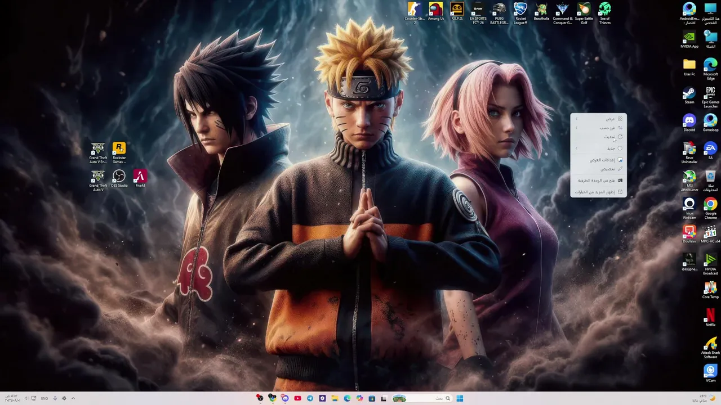Click the Microsoft Edge desktop shortcut
Screen dimensions: 721x405
710,69
